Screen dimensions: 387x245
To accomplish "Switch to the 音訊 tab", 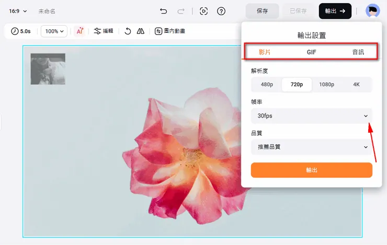I will point(358,52).
